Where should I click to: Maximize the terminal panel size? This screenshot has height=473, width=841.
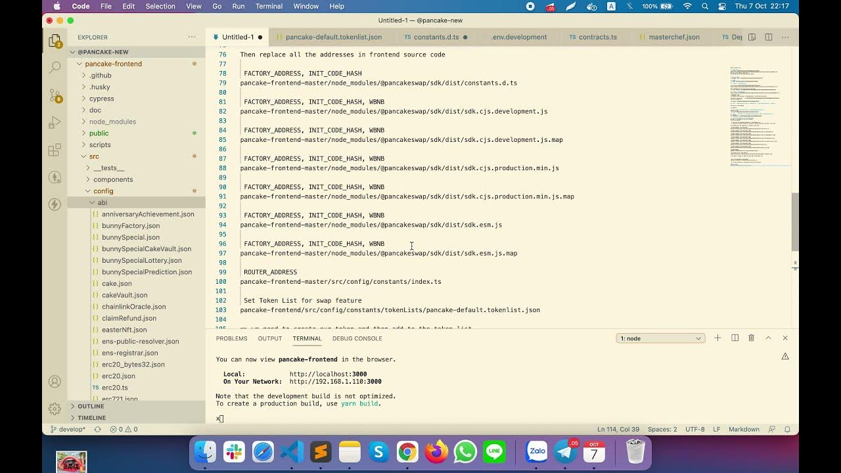click(x=768, y=338)
